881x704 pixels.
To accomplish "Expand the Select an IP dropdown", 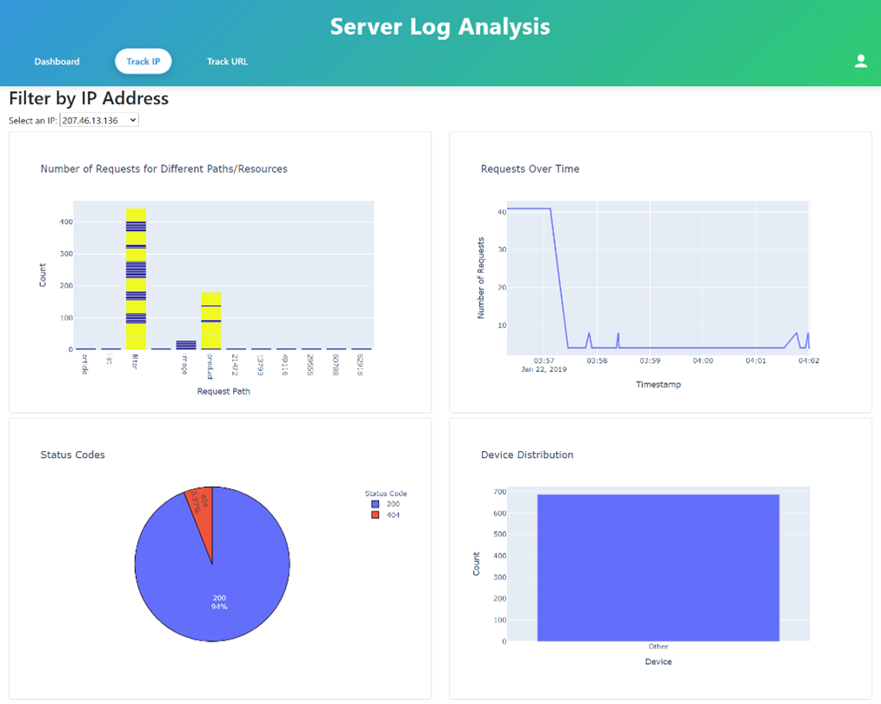I will 99,120.
